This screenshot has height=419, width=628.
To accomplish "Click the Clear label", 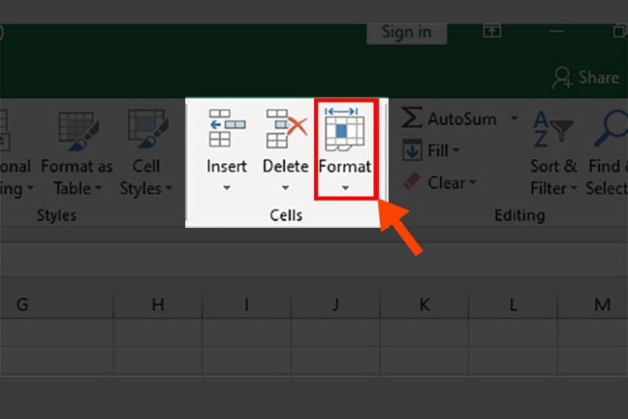I will coord(446,183).
